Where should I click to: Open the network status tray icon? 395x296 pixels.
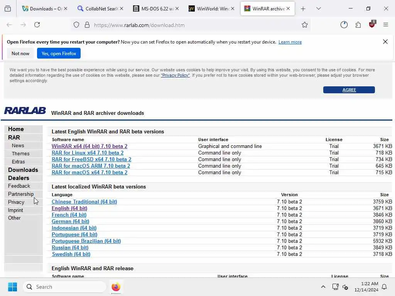(x=335, y=287)
